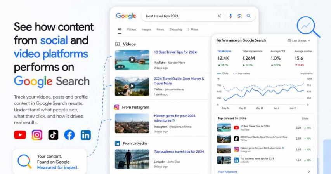The height and width of the screenshot is (174, 331).
Task: Select the All search tab
Action: [x=120, y=30]
